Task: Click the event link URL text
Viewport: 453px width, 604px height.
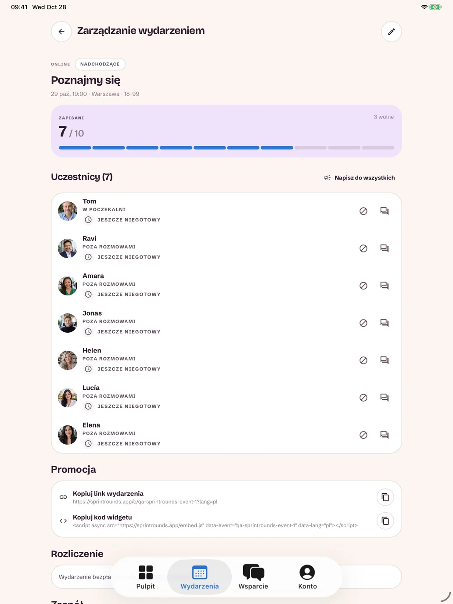Action: point(145,502)
